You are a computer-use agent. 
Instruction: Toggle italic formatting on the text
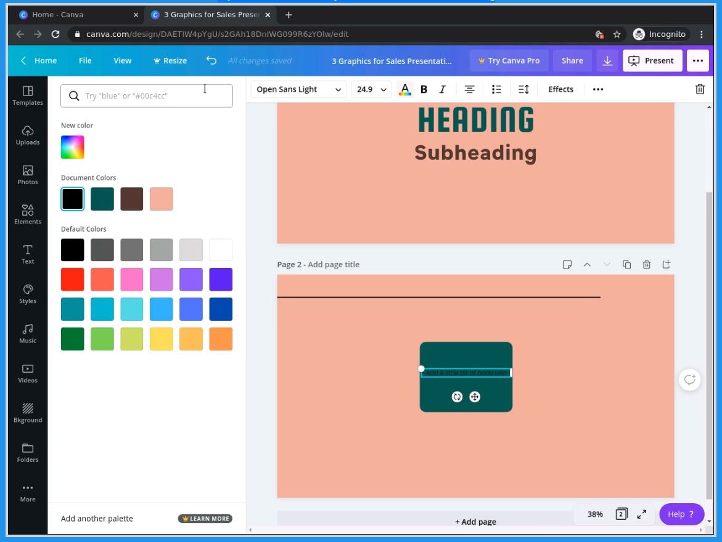coord(442,89)
